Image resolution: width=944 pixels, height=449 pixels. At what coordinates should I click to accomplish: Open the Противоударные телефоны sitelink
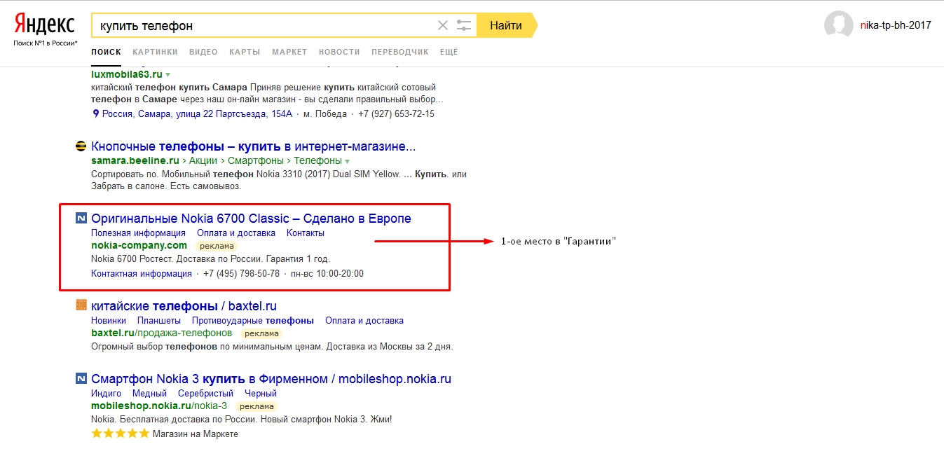[253, 320]
